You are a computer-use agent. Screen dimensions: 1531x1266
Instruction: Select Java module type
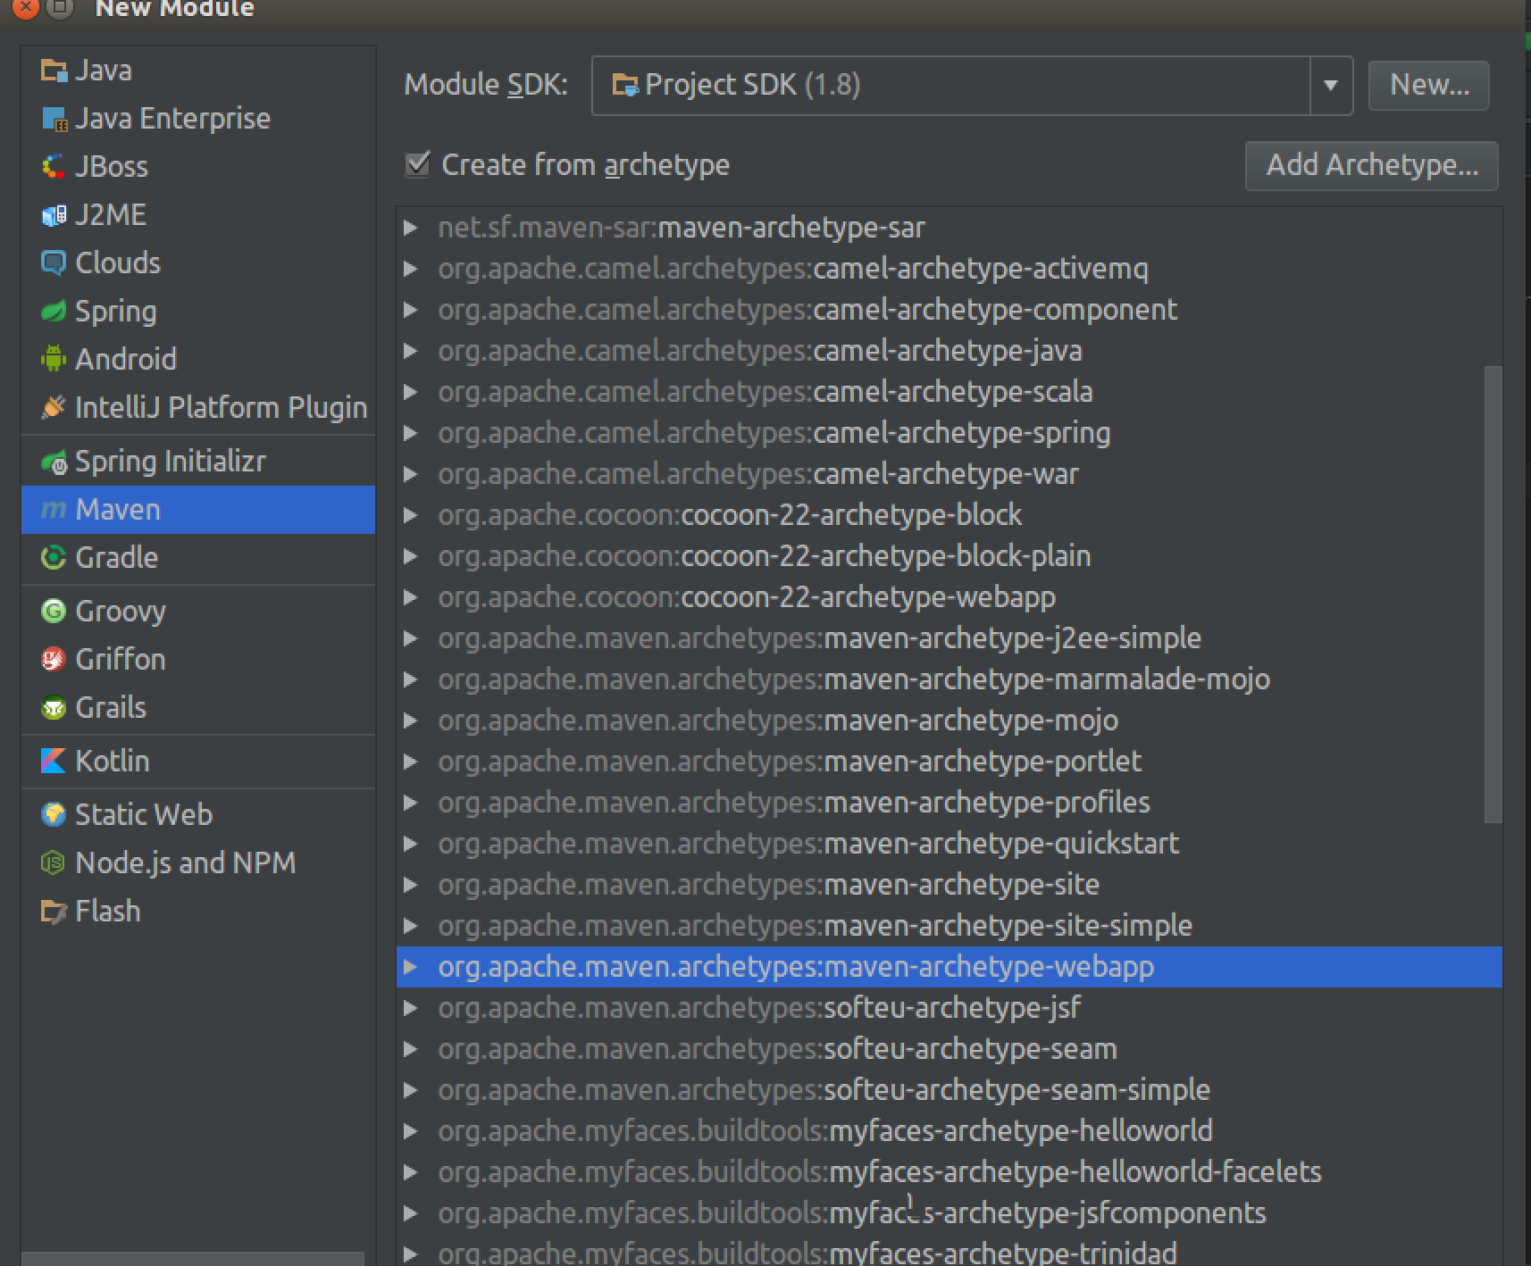pyautogui.click(x=198, y=71)
